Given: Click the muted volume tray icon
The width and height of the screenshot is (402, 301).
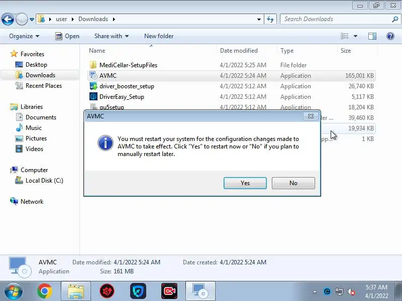Looking at the screenshot, I should tap(351, 291).
